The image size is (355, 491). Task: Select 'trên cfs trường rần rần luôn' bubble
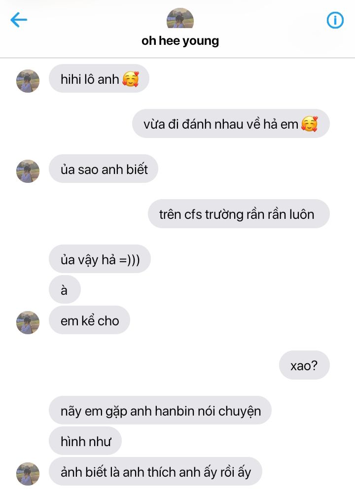(x=239, y=214)
